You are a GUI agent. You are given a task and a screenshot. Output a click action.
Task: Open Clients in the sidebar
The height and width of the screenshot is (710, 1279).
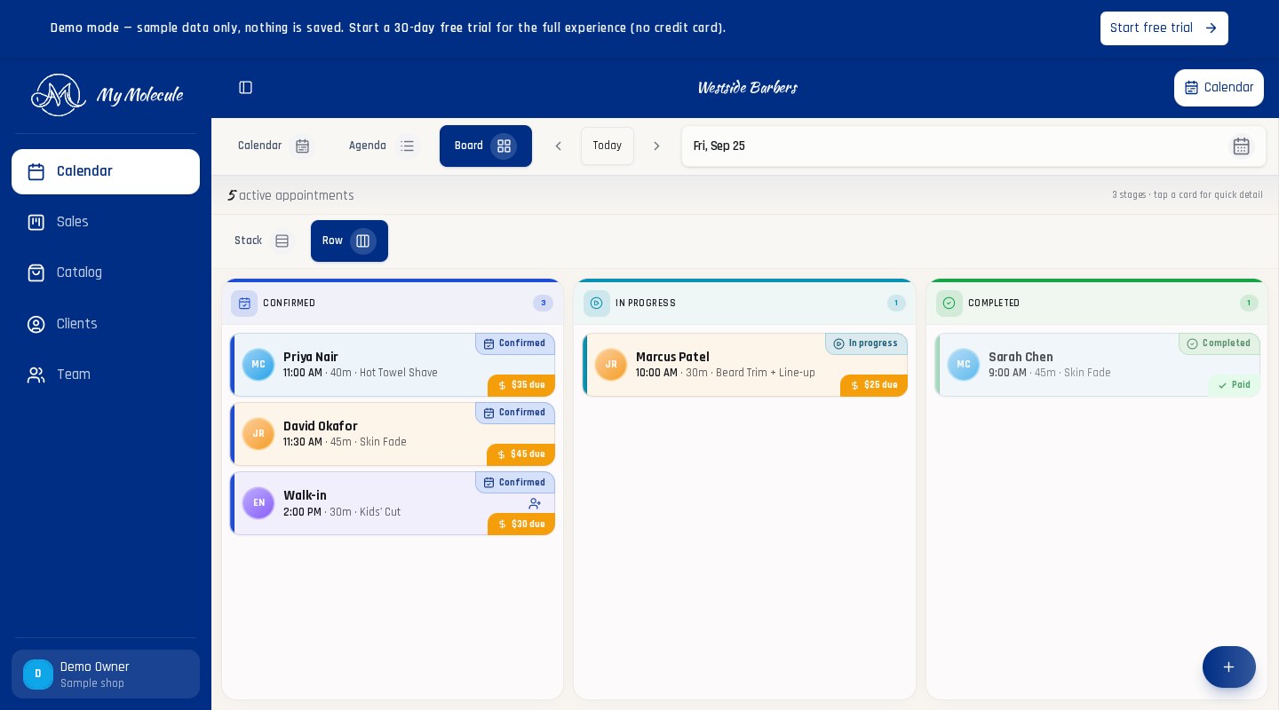pos(106,324)
